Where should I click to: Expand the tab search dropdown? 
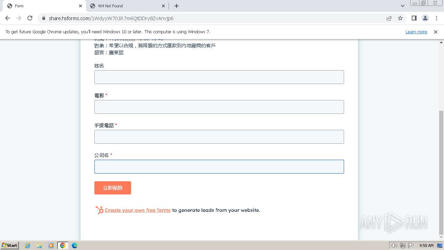tap(402, 6)
